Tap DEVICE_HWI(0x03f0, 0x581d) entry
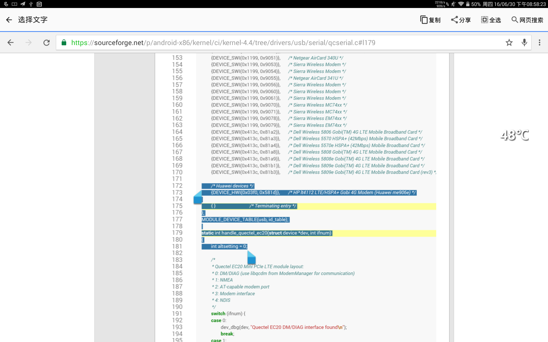 [245, 193]
